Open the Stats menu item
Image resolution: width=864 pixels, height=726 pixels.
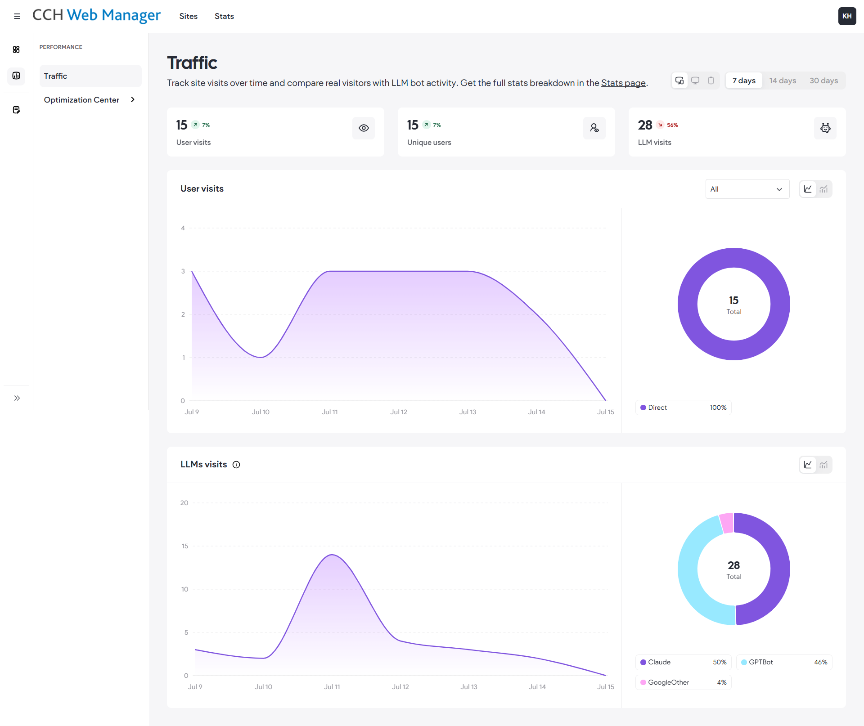[224, 16]
